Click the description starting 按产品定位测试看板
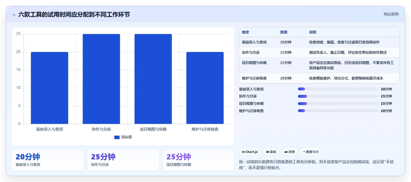 point(352,65)
